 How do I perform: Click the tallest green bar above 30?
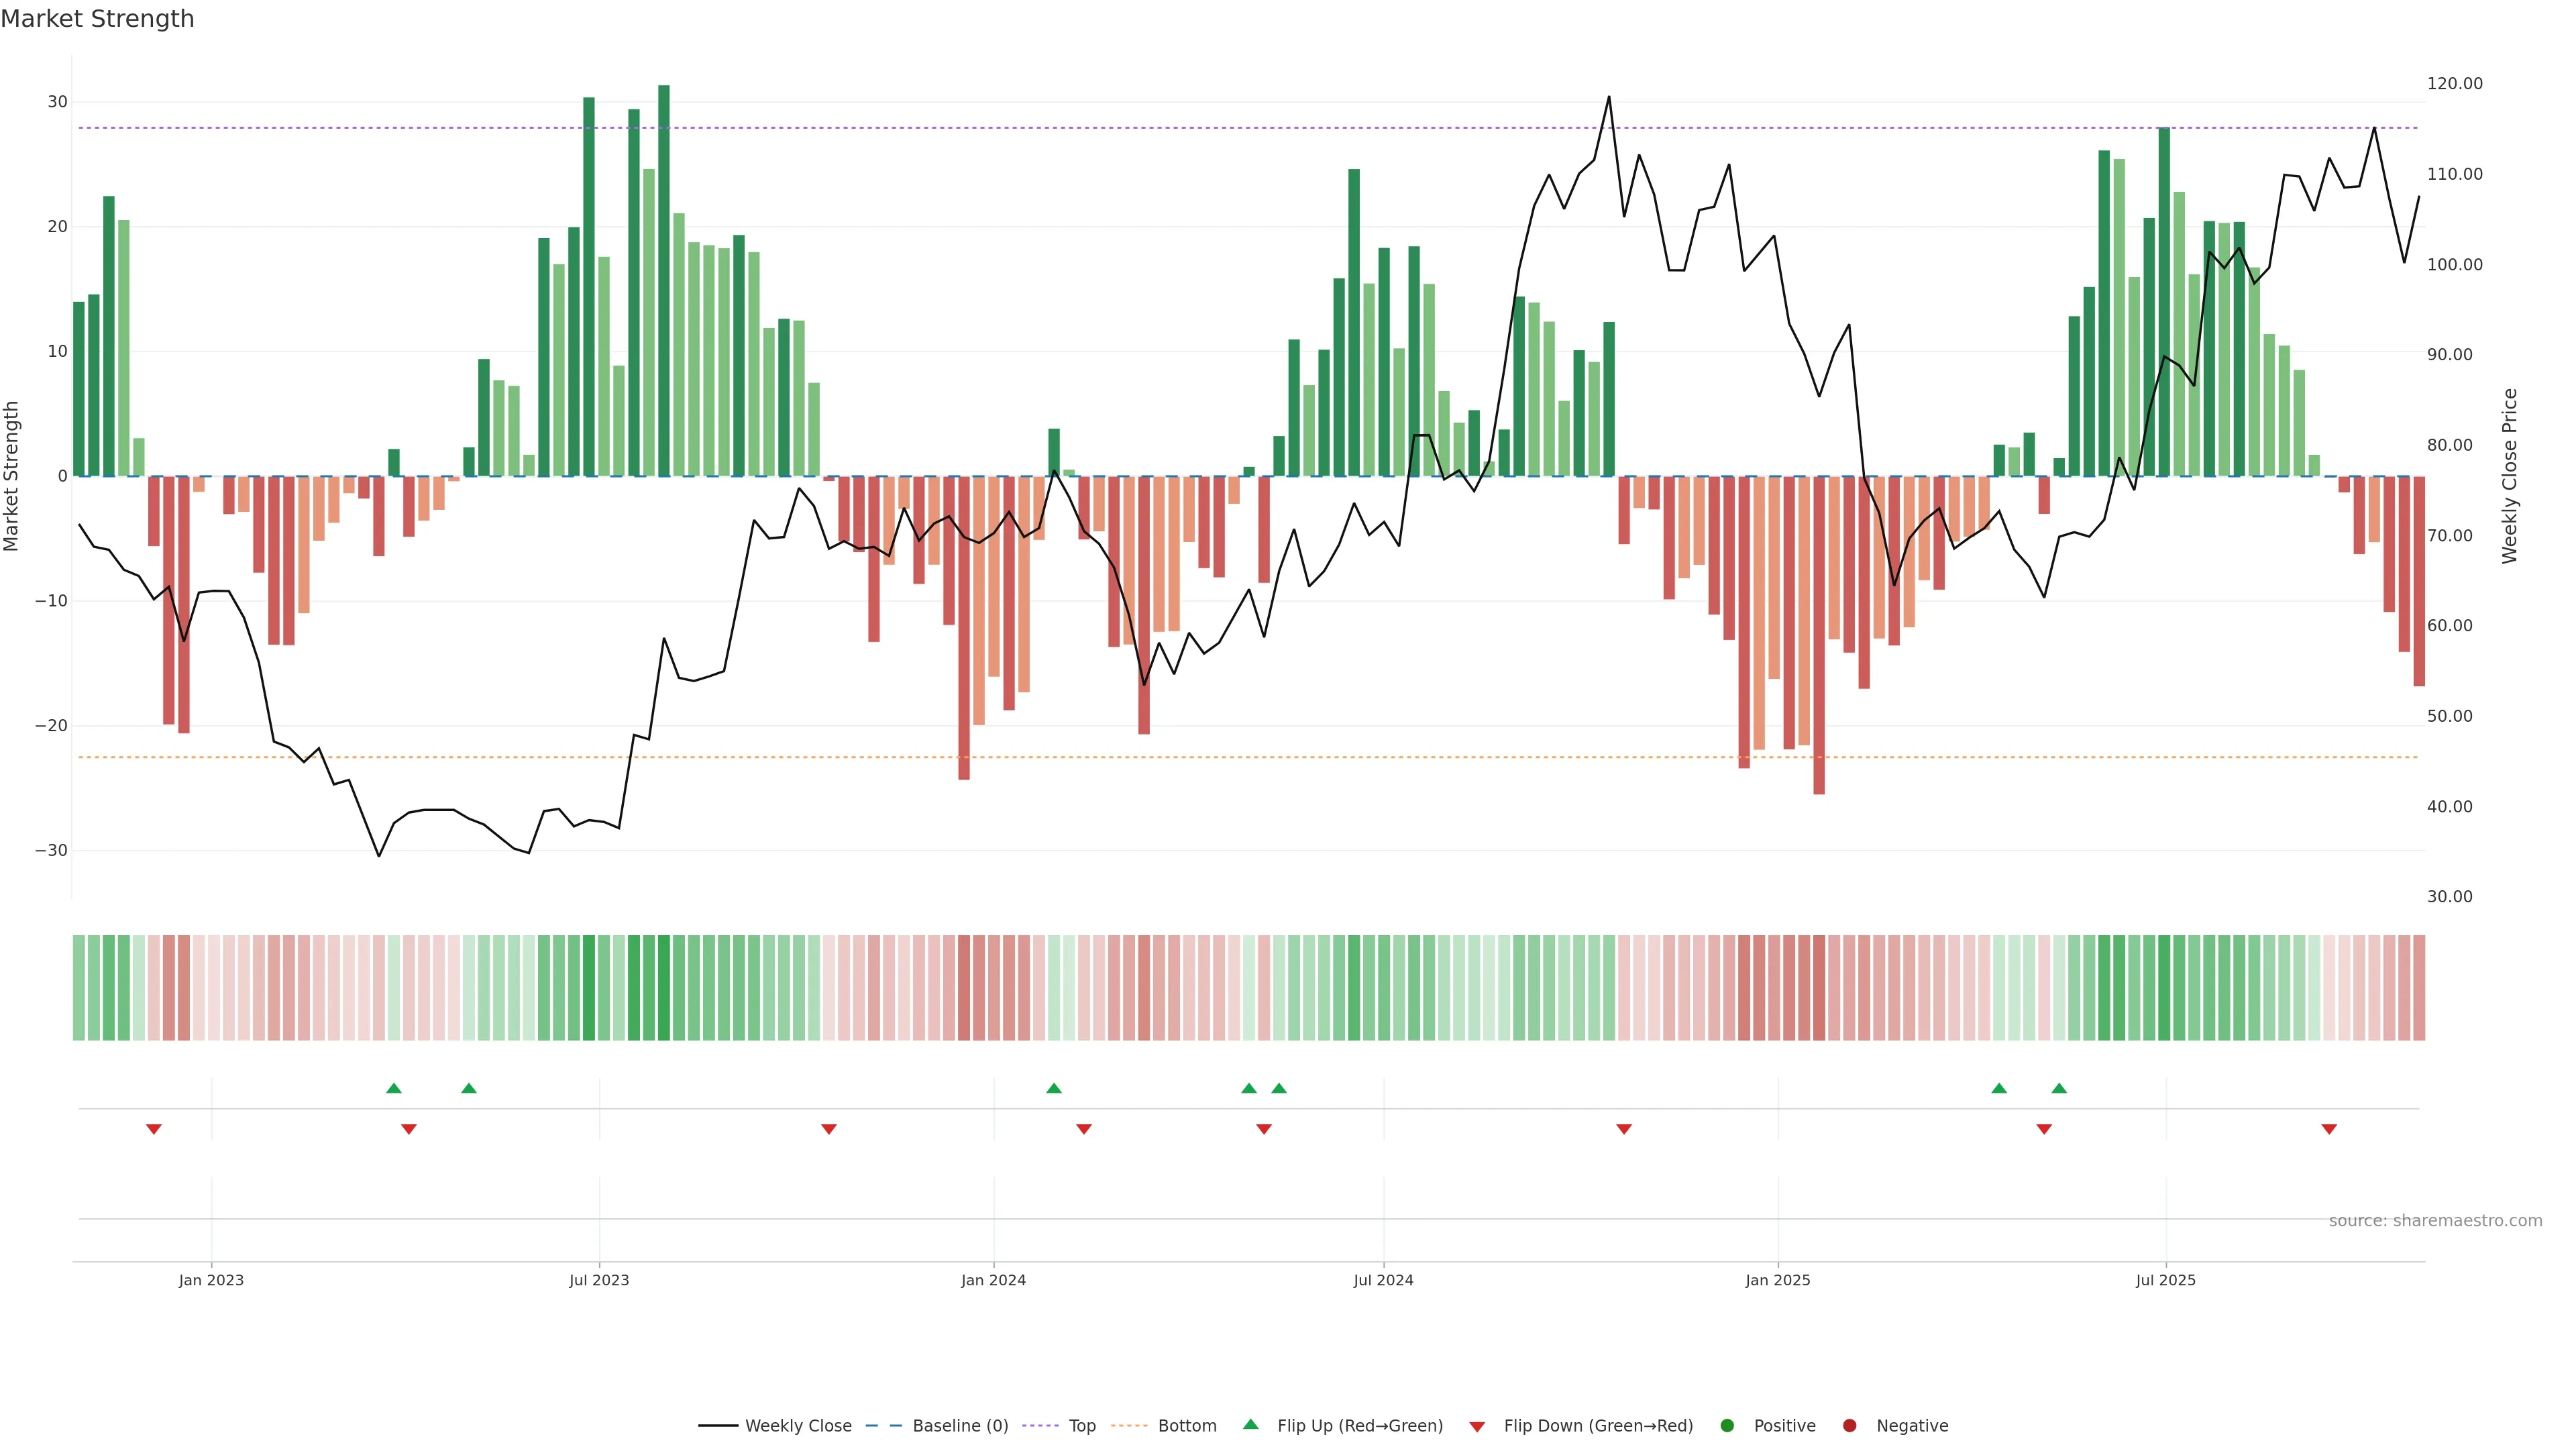point(664,280)
